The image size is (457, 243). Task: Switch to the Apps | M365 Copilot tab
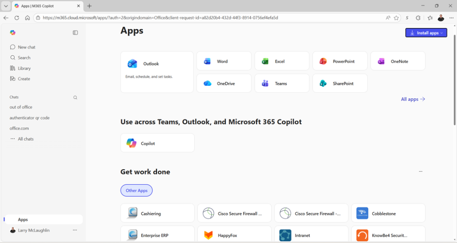click(x=47, y=6)
